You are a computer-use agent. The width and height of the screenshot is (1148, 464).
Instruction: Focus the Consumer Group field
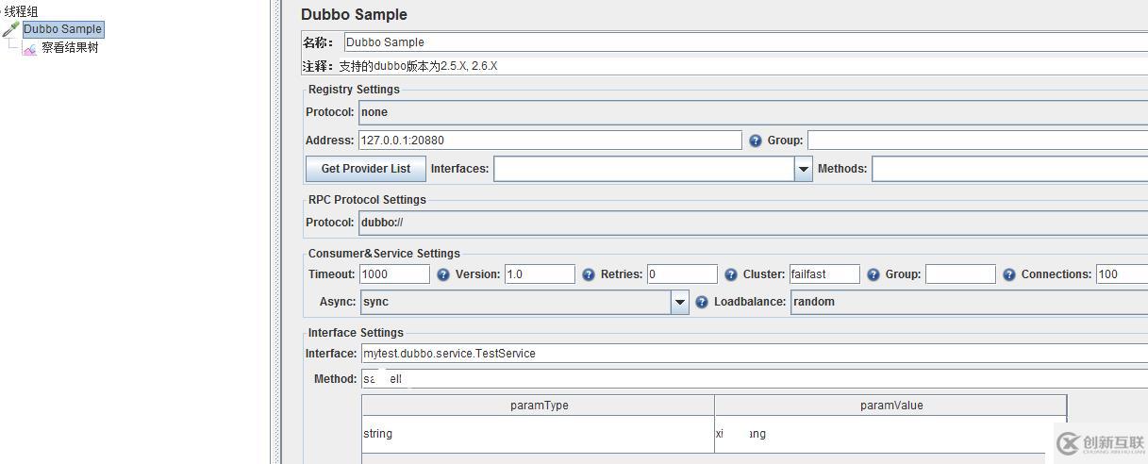(x=960, y=274)
